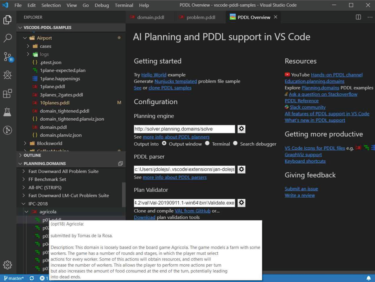Open 1plane.happenings file
The image size is (375, 282).
[x=60, y=79]
